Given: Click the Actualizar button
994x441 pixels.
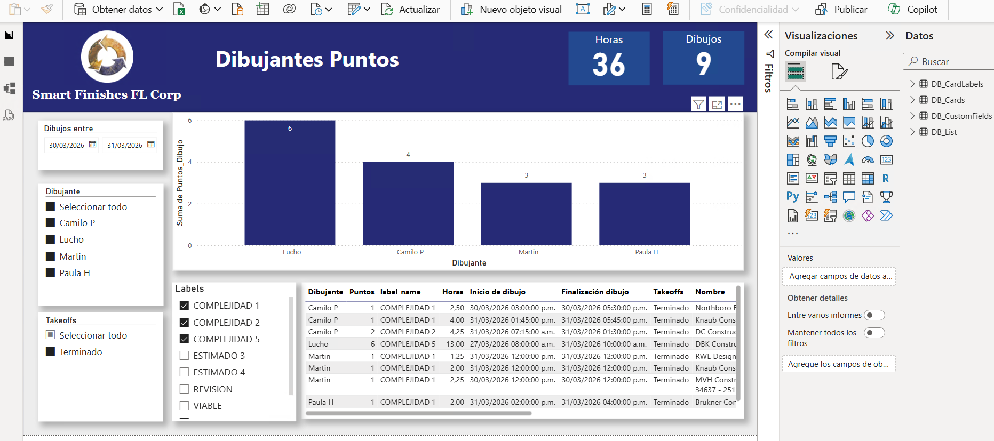Looking at the screenshot, I should click(410, 9).
